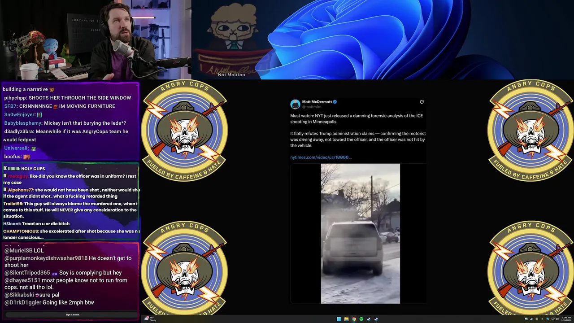Image resolution: width=574 pixels, height=323 pixels.
Task: Open the @mattmfm handle
Action: [312, 107]
